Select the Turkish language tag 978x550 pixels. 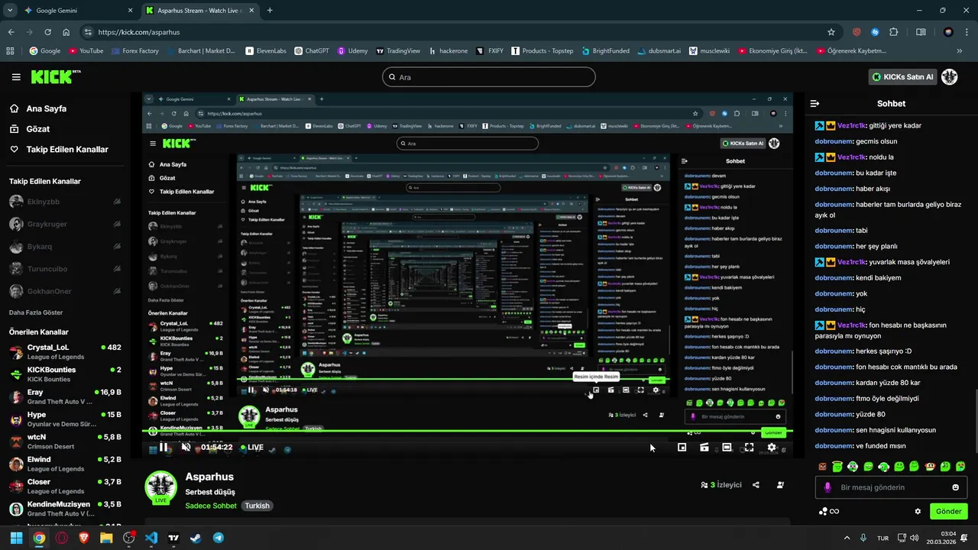[257, 506]
